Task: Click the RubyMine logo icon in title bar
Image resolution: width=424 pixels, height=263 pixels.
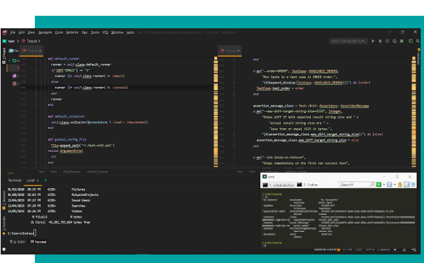Action: 5,32
